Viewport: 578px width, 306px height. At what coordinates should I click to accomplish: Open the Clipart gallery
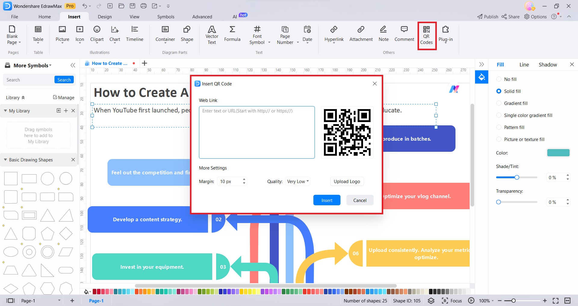(97, 35)
